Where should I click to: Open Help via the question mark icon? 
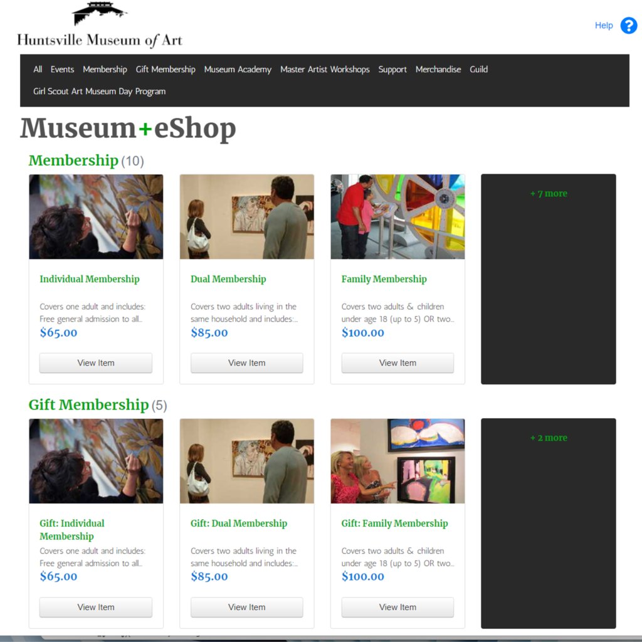point(628,25)
